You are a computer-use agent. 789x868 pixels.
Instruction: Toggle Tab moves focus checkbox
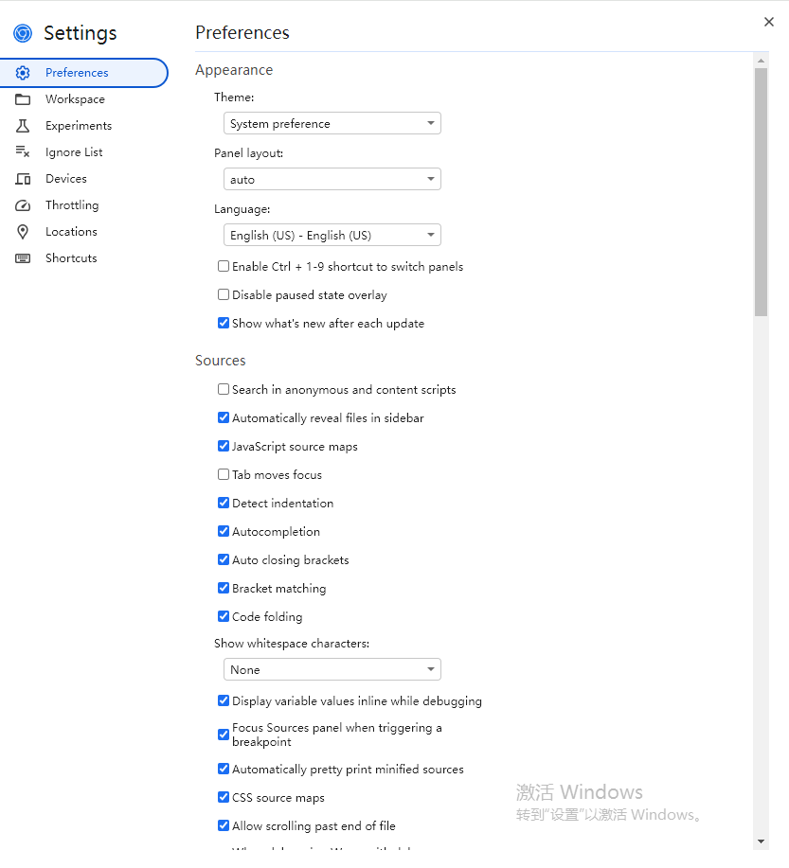[224, 474]
